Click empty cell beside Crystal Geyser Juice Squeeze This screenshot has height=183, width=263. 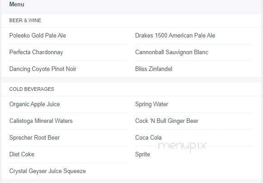pos(194,171)
